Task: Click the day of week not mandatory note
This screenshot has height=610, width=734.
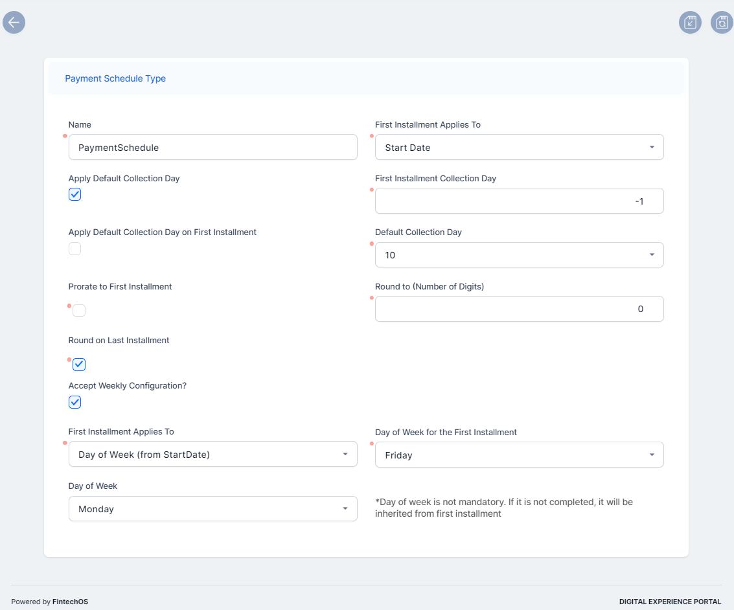Action: [x=503, y=508]
